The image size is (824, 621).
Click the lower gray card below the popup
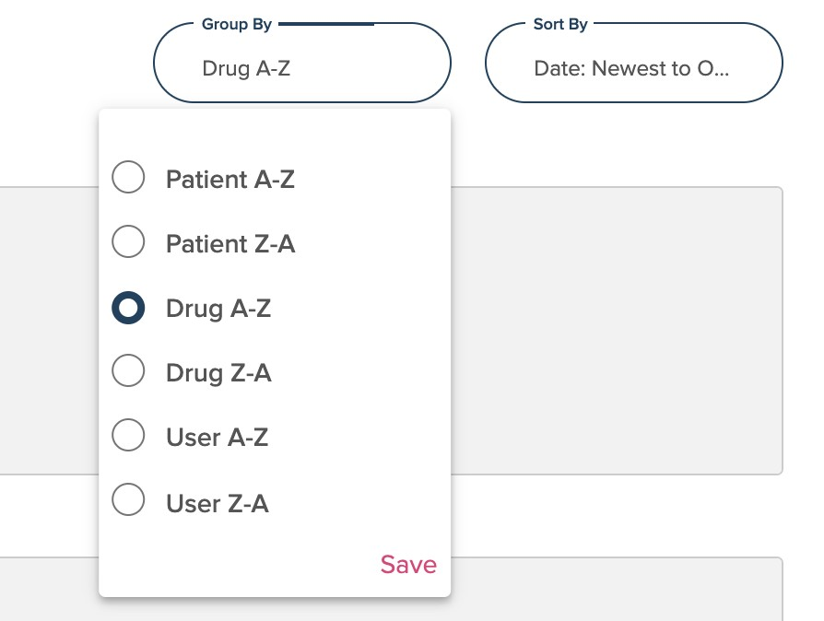point(616,590)
